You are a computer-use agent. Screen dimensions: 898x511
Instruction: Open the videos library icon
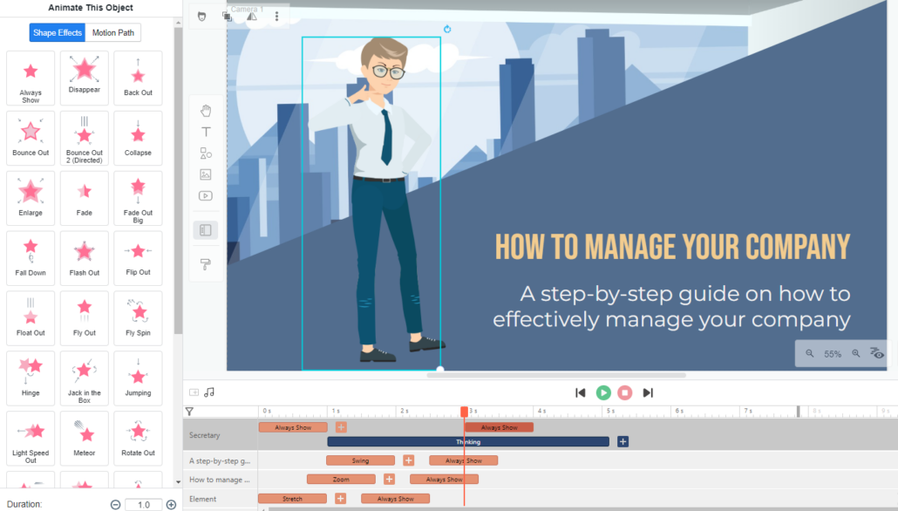click(206, 195)
